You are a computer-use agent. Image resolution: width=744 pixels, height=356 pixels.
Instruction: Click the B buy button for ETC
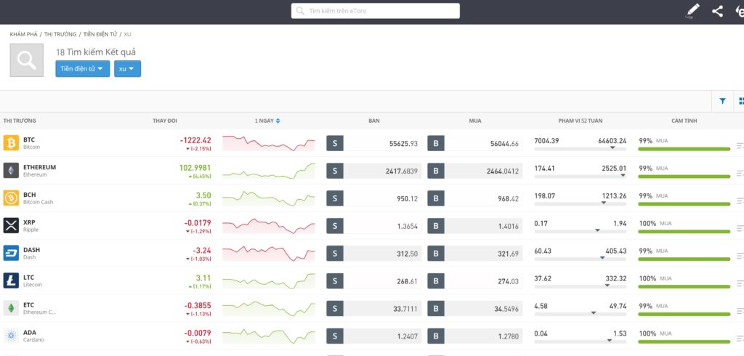pos(436,309)
